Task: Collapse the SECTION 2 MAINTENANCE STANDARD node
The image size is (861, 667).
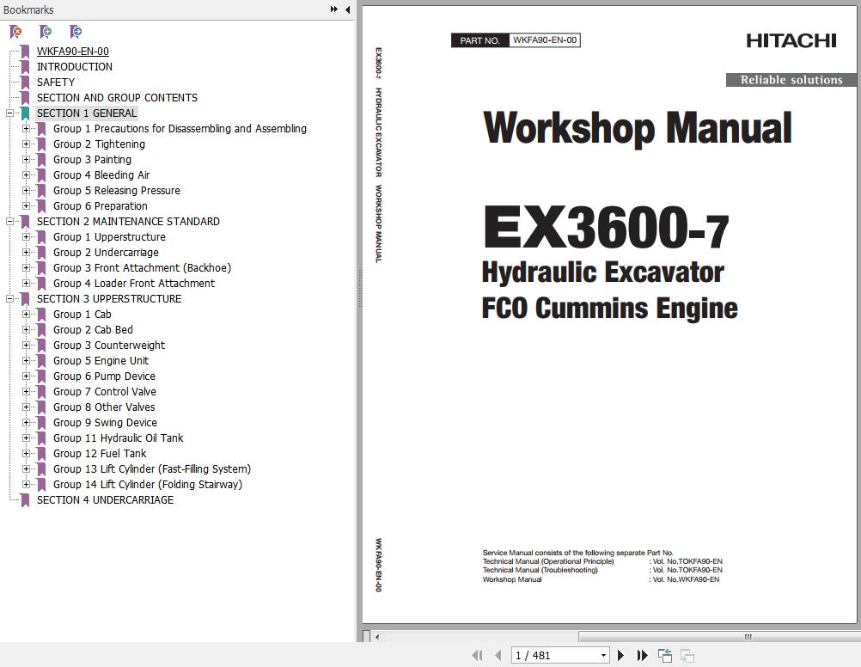Action: tap(9, 222)
